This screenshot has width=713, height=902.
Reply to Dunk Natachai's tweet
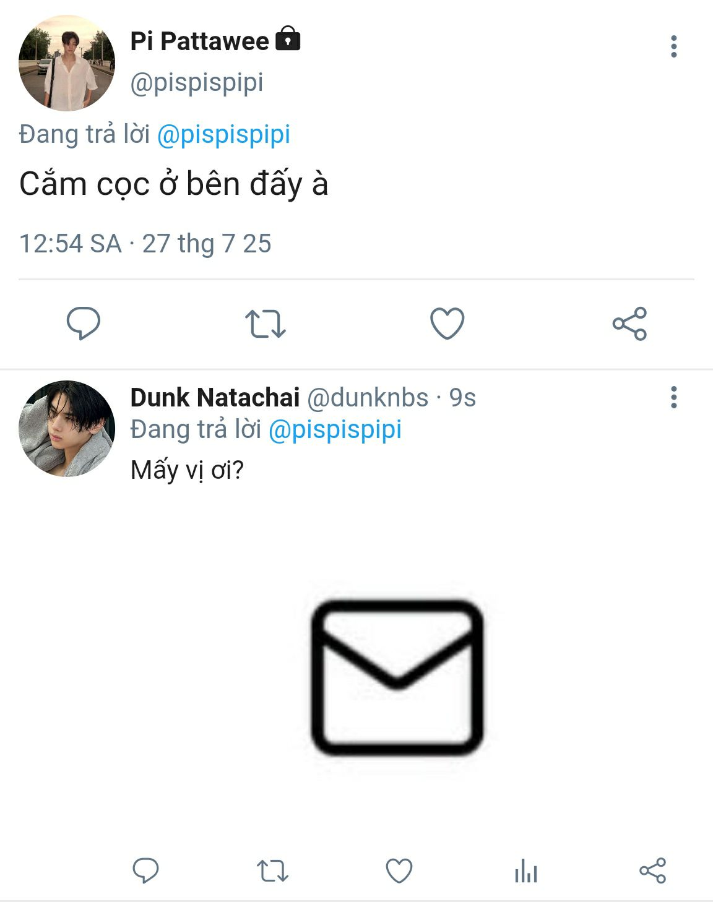146,870
